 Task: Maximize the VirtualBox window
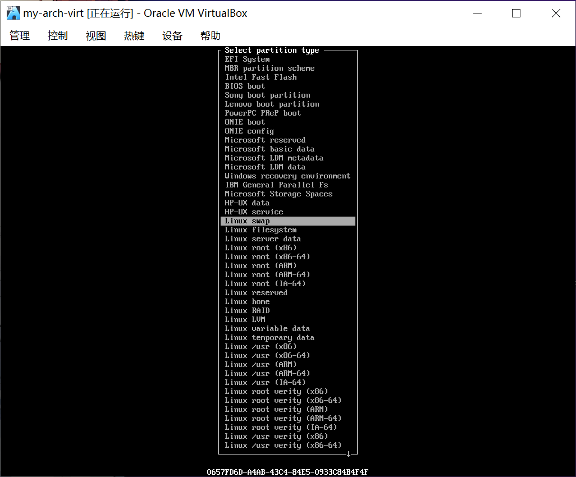click(516, 13)
